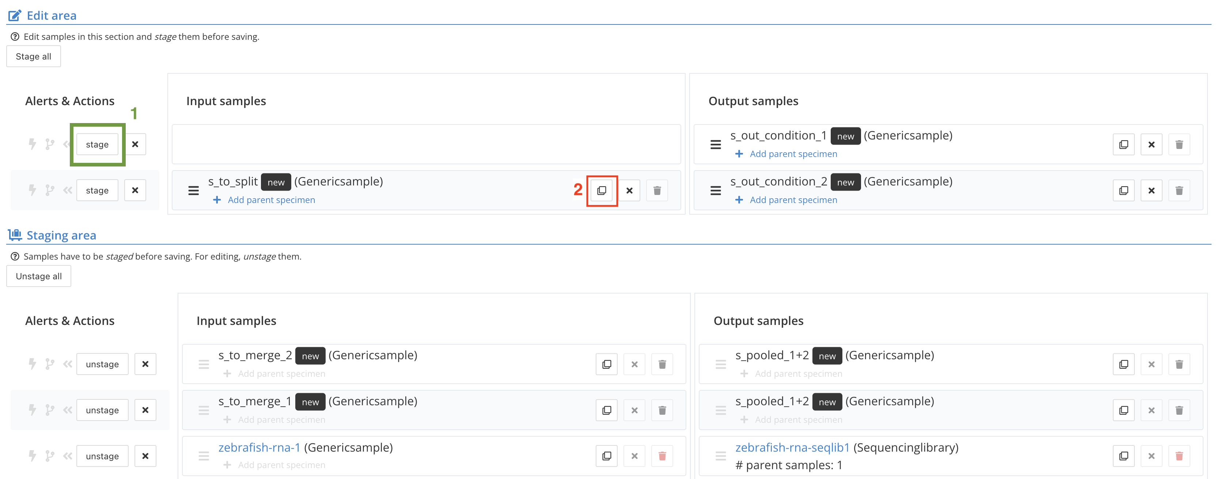Grab the drag handle of s_to_split
1217x479 pixels.
tap(194, 191)
